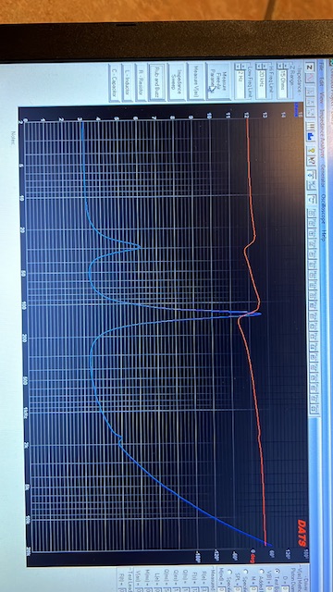Click the red curve toolbar icon next to Z
Viewport: 333px width, 592px height.
tap(310, 78)
